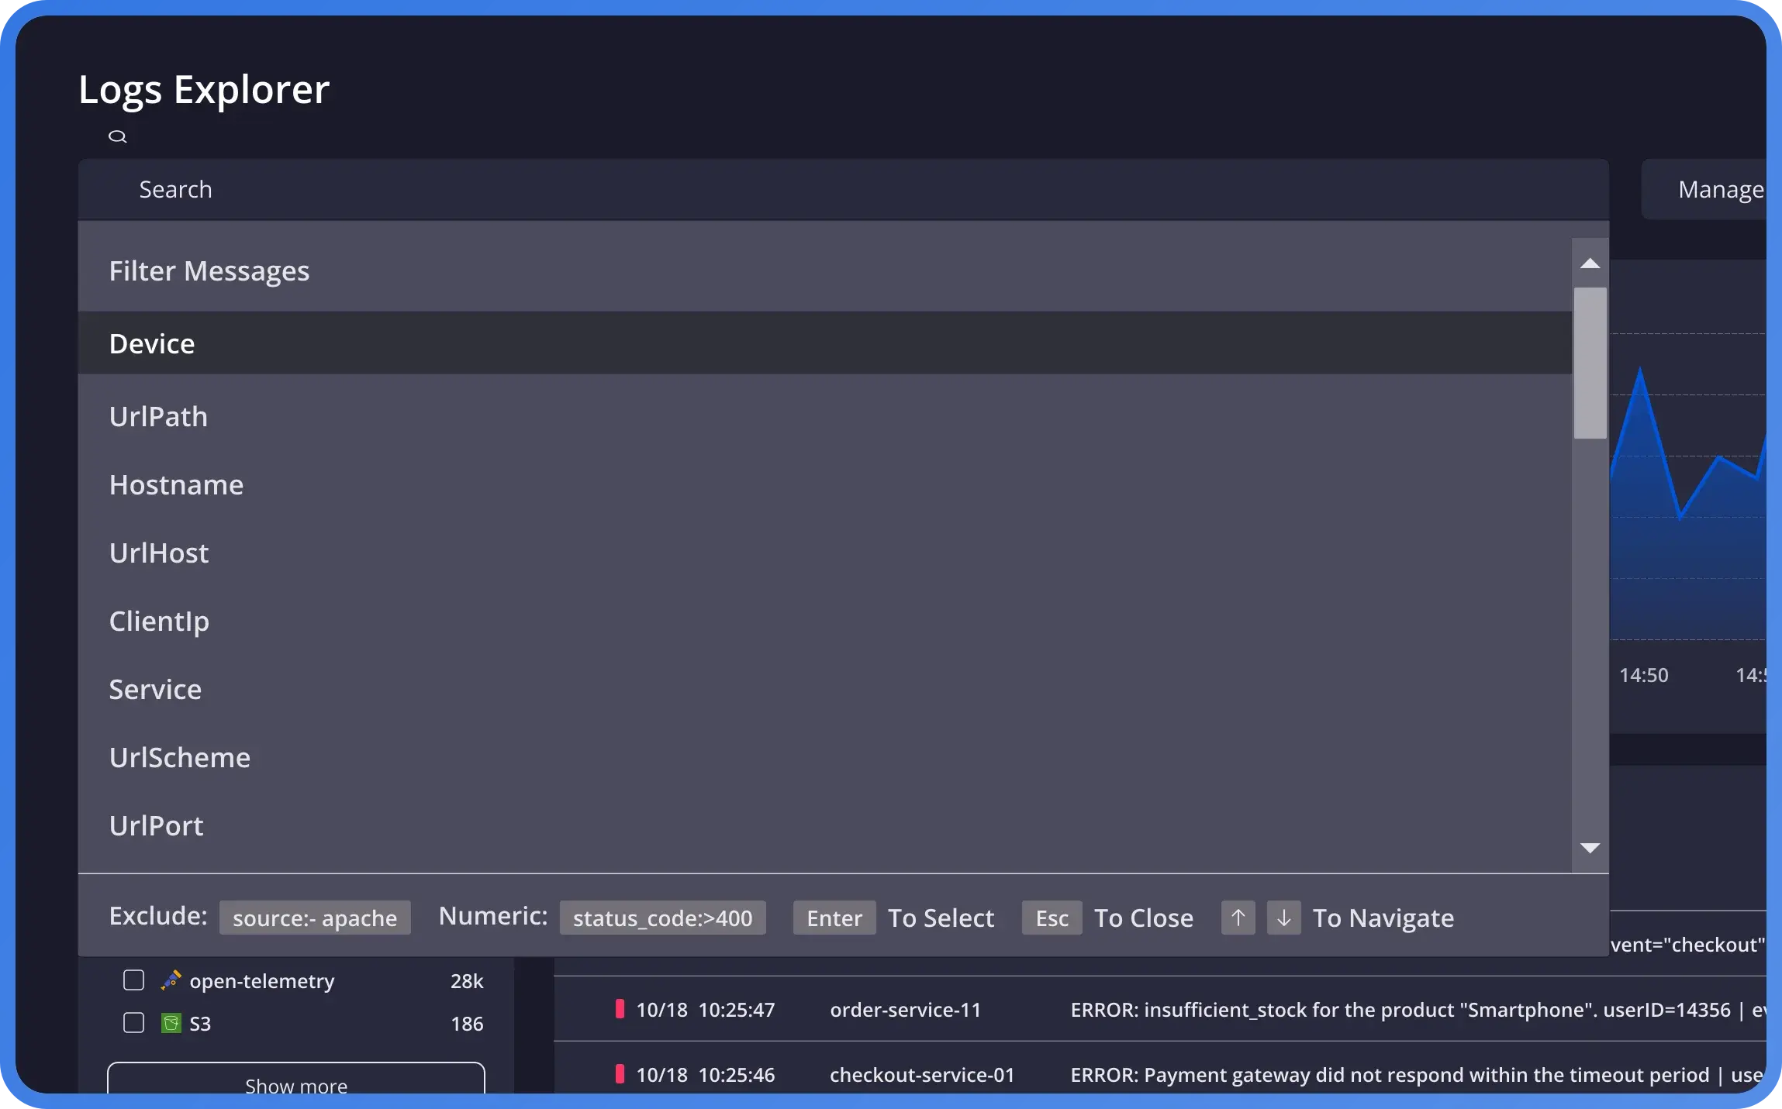Click the open-telemetry source icon
Viewport: 1782px width, 1109px height.
point(171,980)
